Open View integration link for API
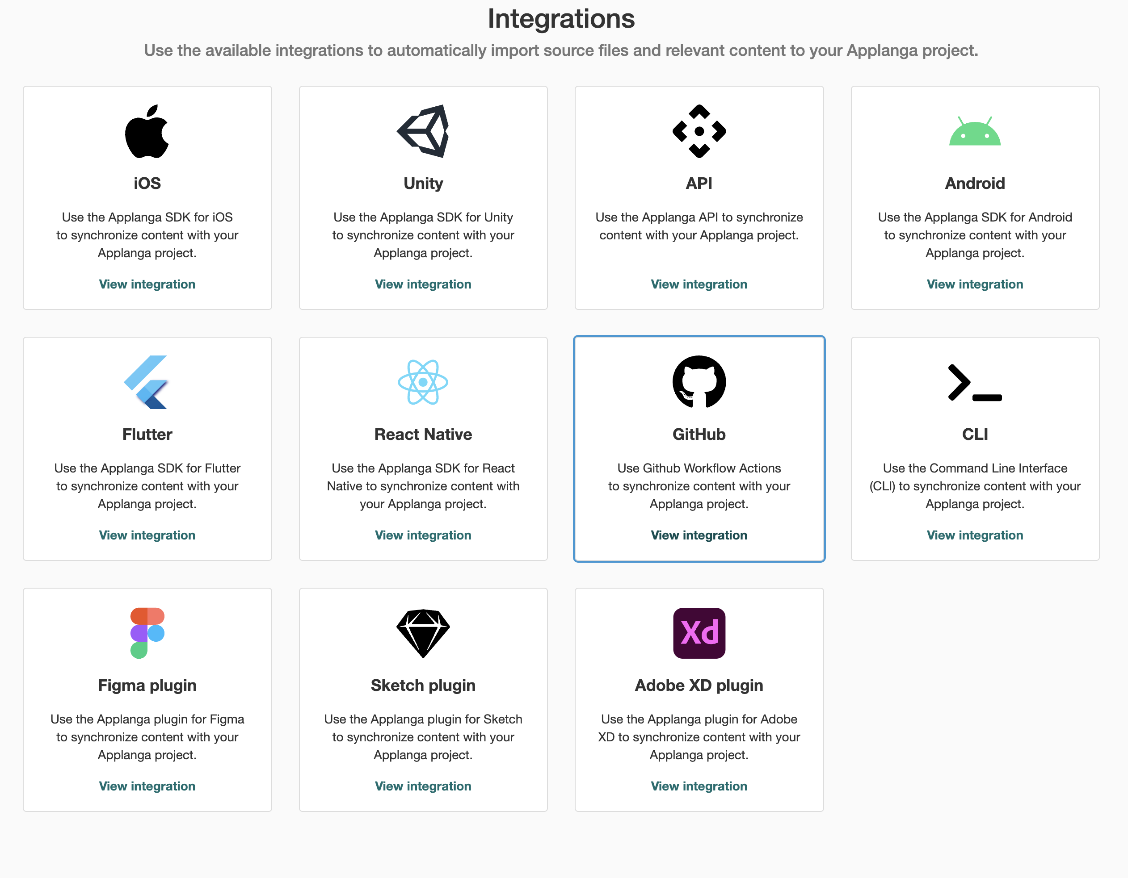This screenshot has width=1128, height=878. (699, 284)
